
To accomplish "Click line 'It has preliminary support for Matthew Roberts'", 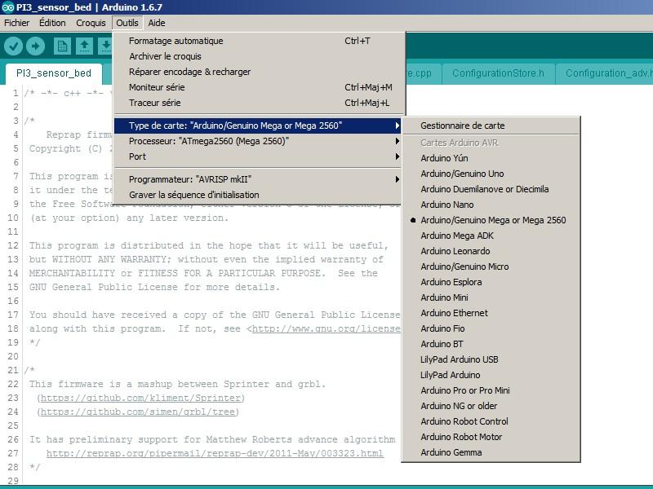I will pos(212,439).
